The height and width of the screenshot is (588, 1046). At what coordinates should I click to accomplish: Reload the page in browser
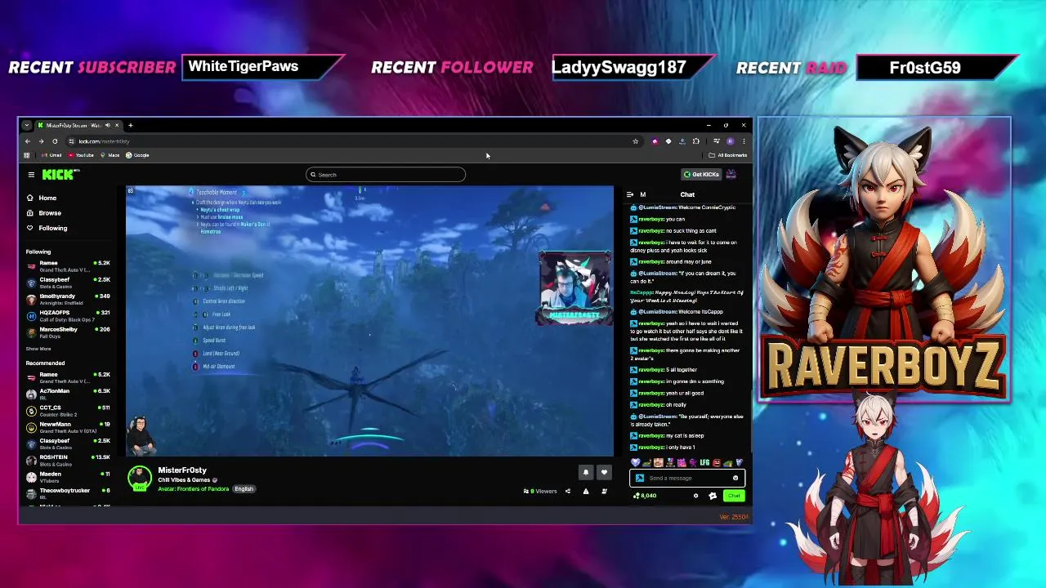[x=55, y=141]
